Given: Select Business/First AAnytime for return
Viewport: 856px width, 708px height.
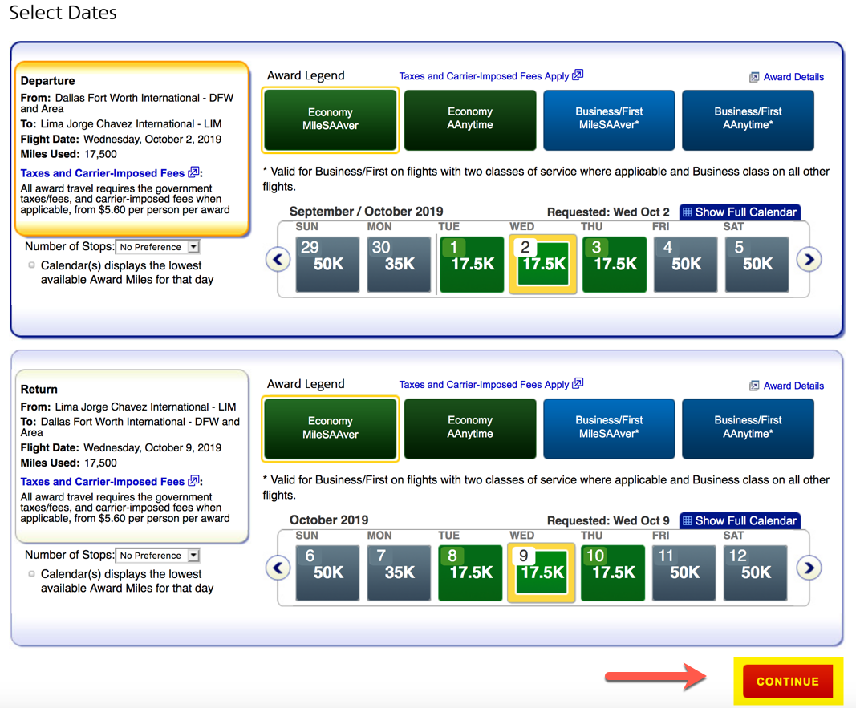Looking at the screenshot, I should click(x=748, y=428).
